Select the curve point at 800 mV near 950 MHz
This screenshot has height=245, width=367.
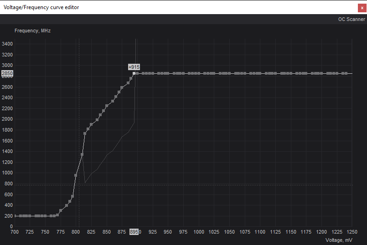tap(76, 175)
